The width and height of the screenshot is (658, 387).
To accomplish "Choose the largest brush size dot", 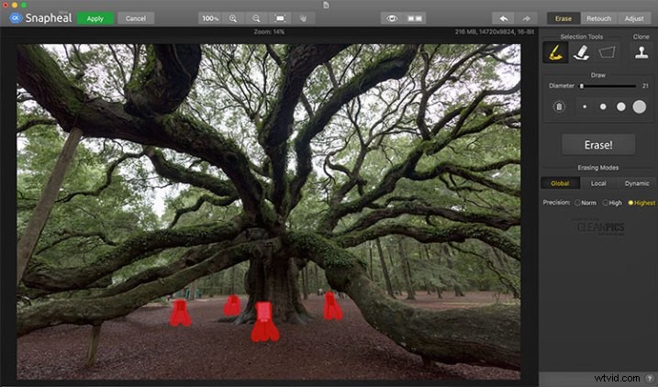I will (x=639, y=107).
